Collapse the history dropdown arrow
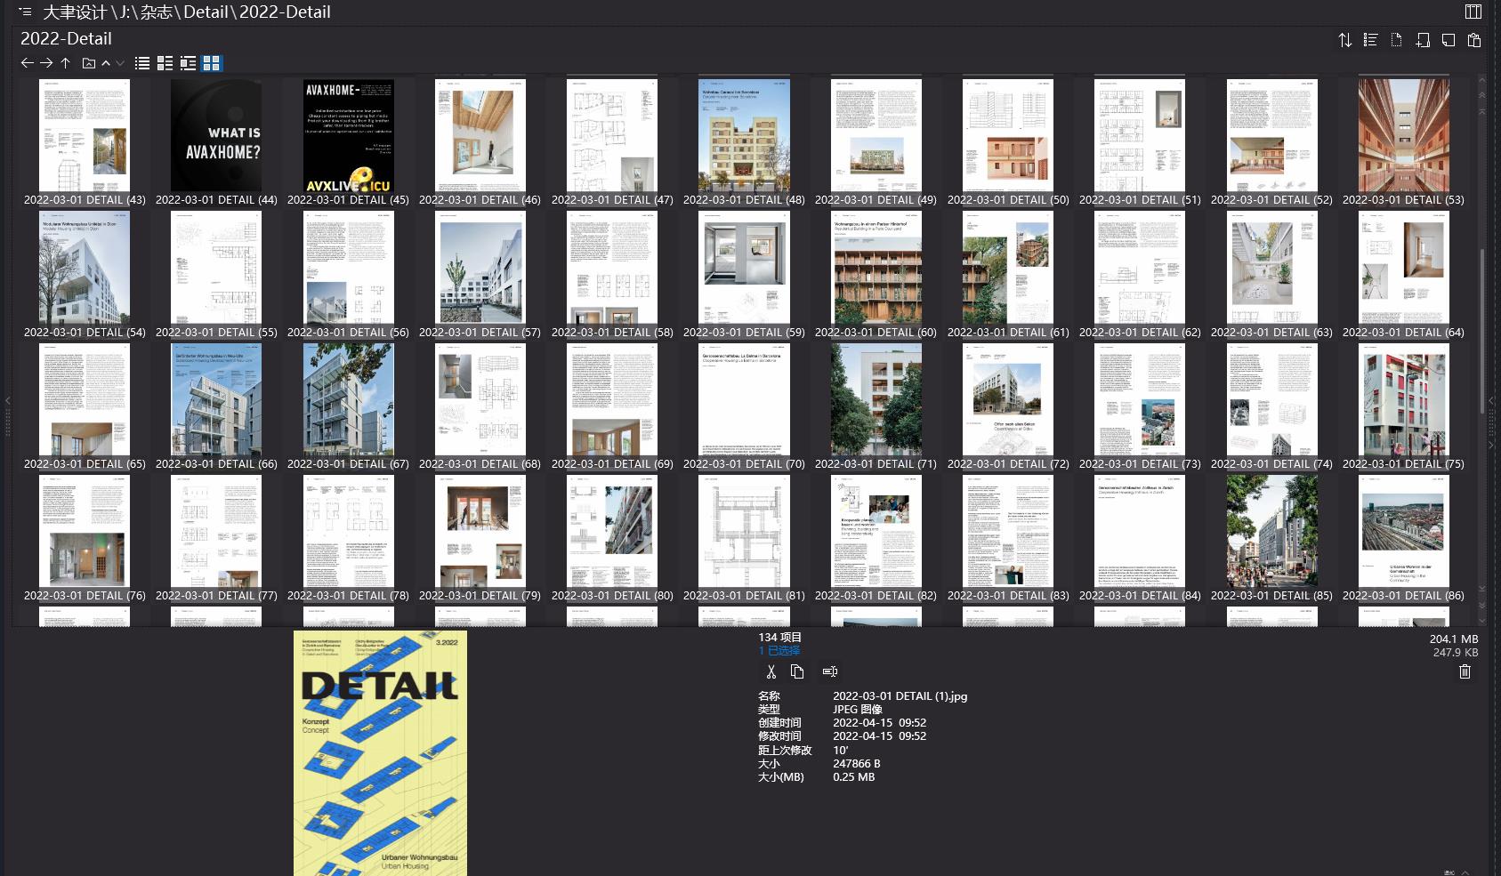 point(119,63)
